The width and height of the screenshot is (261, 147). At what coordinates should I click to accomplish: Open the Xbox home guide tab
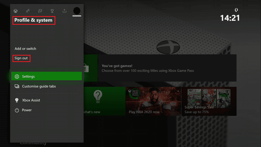click(x=16, y=11)
